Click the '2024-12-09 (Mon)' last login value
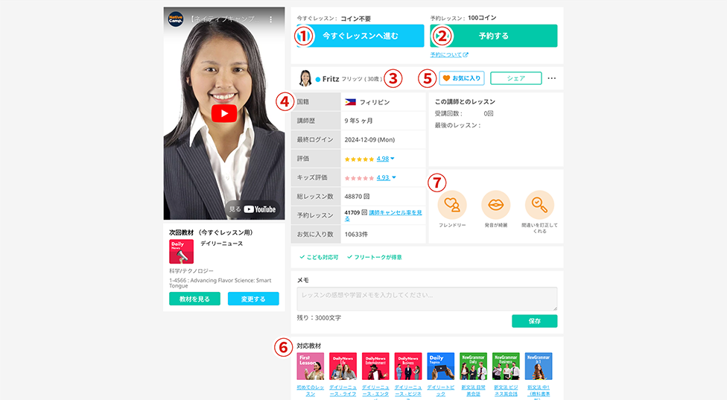Screen dimensions: 727x400 pos(369,139)
